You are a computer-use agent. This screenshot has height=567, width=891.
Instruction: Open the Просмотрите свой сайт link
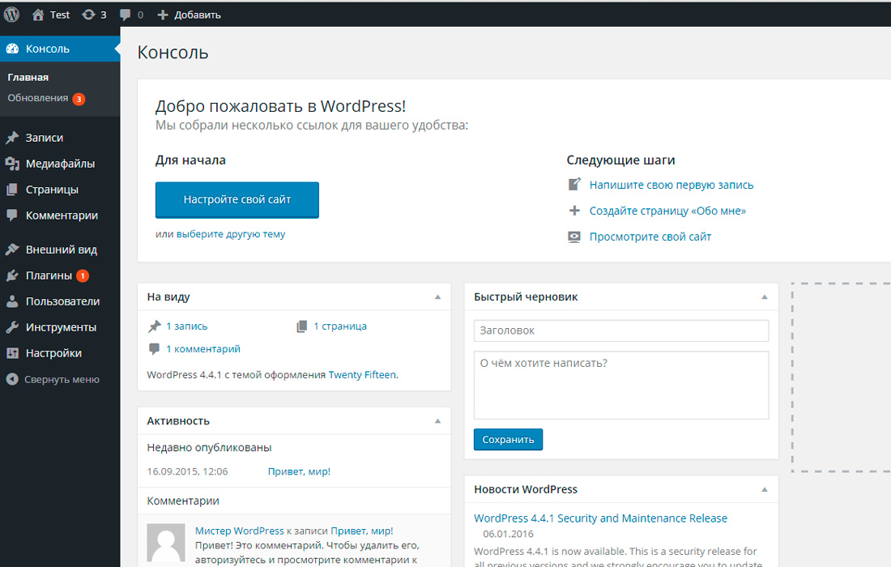tap(650, 237)
